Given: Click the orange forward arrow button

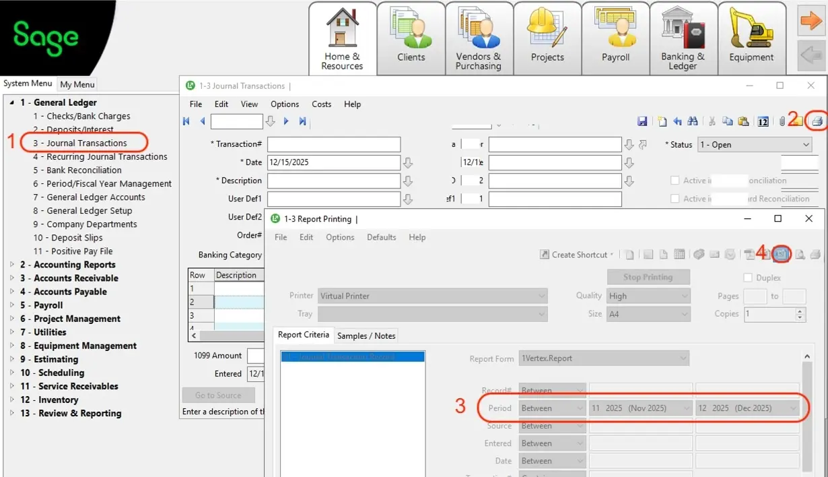Looking at the screenshot, I should (x=811, y=22).
